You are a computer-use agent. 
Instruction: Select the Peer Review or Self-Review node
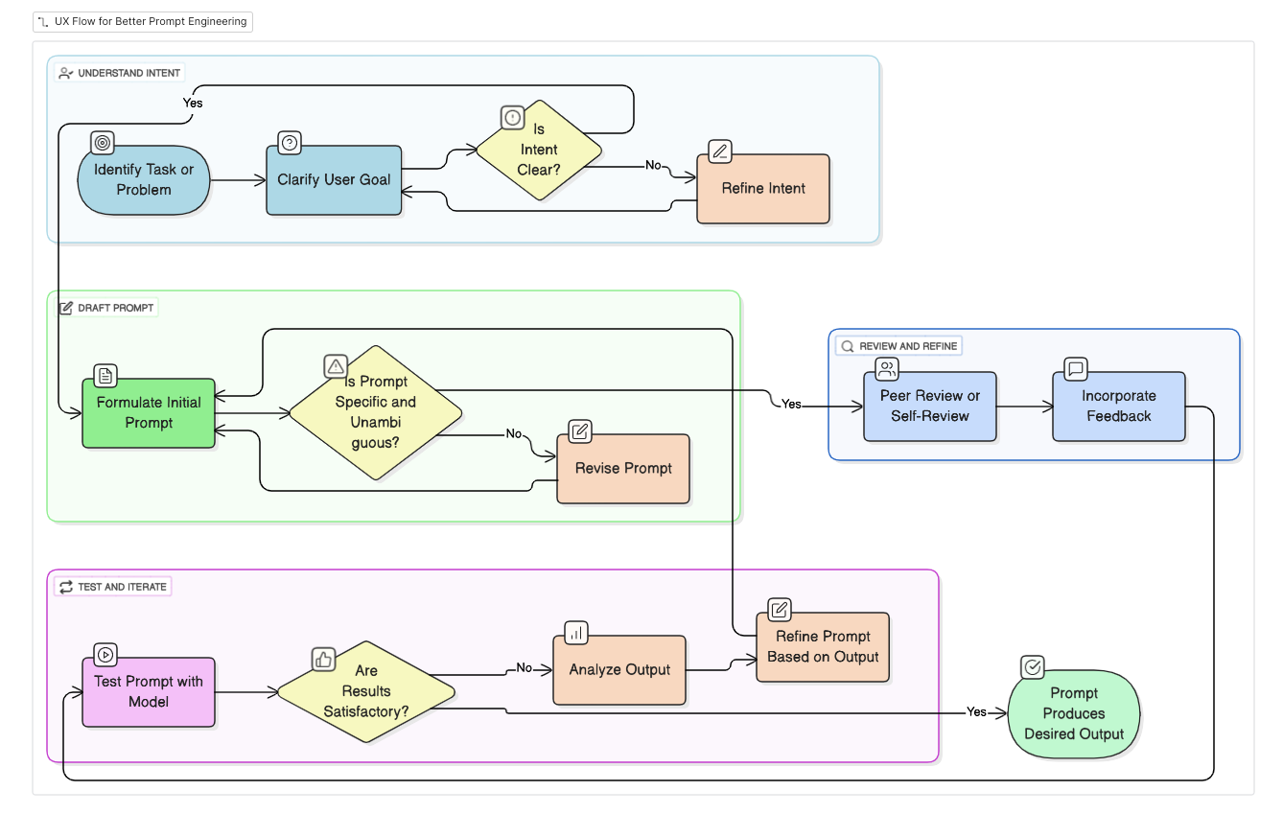point(930,407)
